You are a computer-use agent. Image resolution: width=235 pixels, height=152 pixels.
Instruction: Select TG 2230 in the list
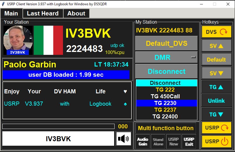tap(166, 103)
